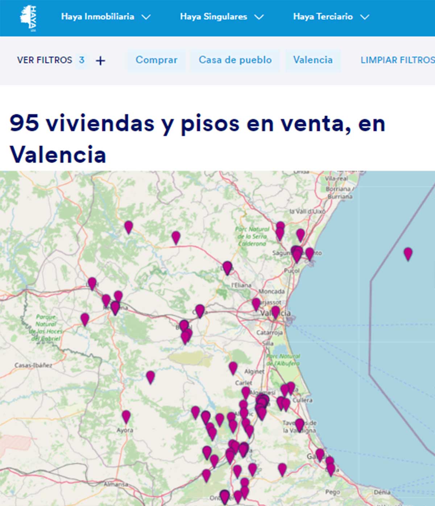Viewport: 435px width, 506px height.
Task: Select the map pin located in the sea
Action: [408, 253]
